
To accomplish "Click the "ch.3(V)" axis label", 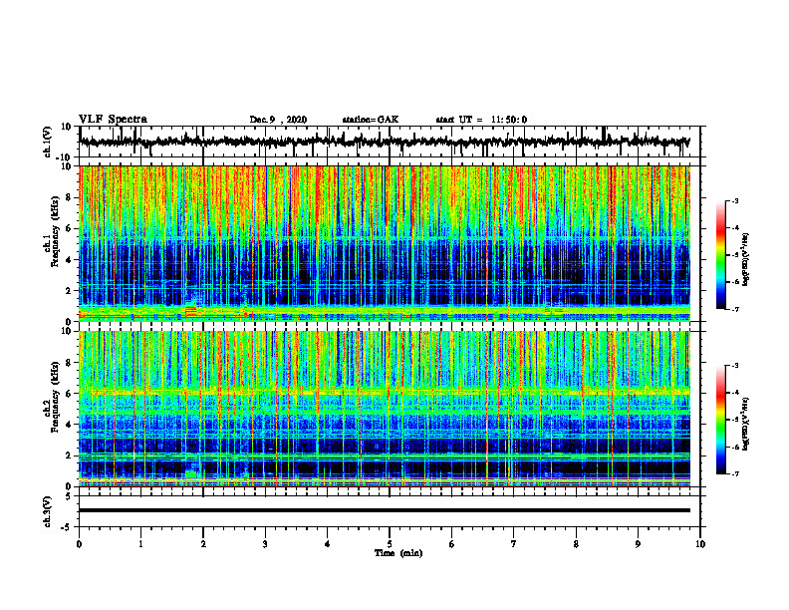I will coord(48,511).
